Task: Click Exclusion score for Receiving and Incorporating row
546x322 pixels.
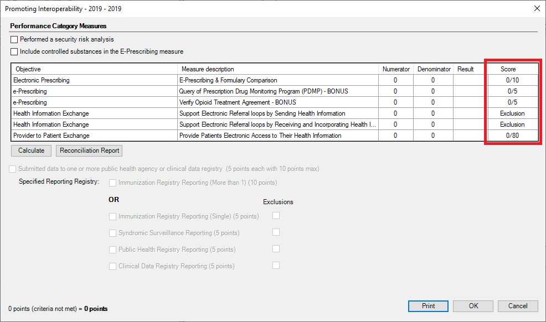Action: (x=513, y=124)
